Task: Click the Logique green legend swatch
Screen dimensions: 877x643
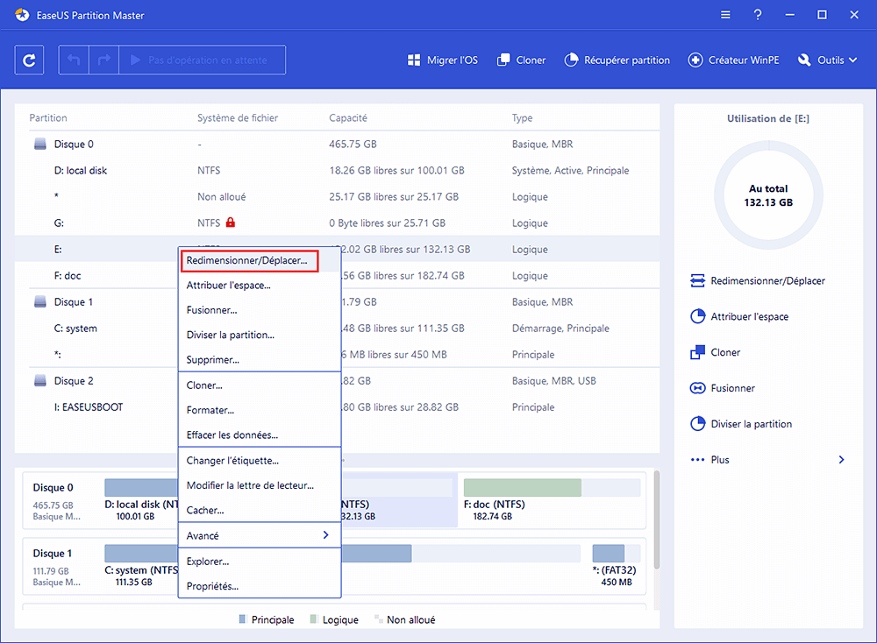Action: [313, 619]
